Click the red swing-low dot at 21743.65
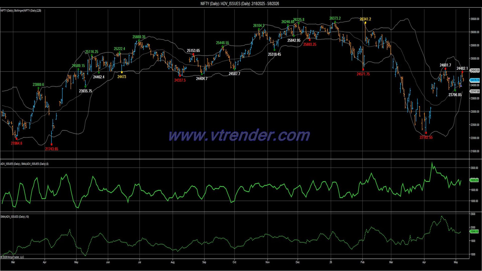This screenshot has height=271, width=482. [51, 145]
